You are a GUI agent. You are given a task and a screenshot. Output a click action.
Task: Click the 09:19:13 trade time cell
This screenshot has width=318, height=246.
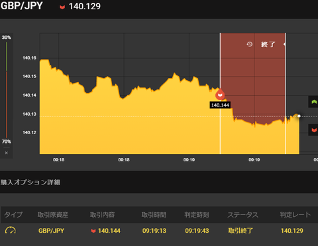pyautogui.click(x=154, y=231)
